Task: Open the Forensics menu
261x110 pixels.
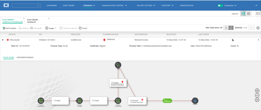Action: [x=89, y=5]
